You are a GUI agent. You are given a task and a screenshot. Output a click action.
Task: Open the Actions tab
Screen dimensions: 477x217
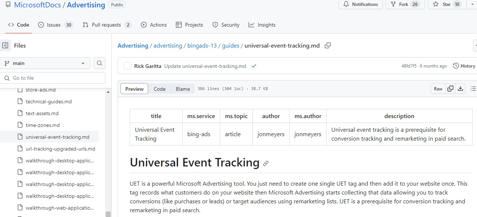154,25
